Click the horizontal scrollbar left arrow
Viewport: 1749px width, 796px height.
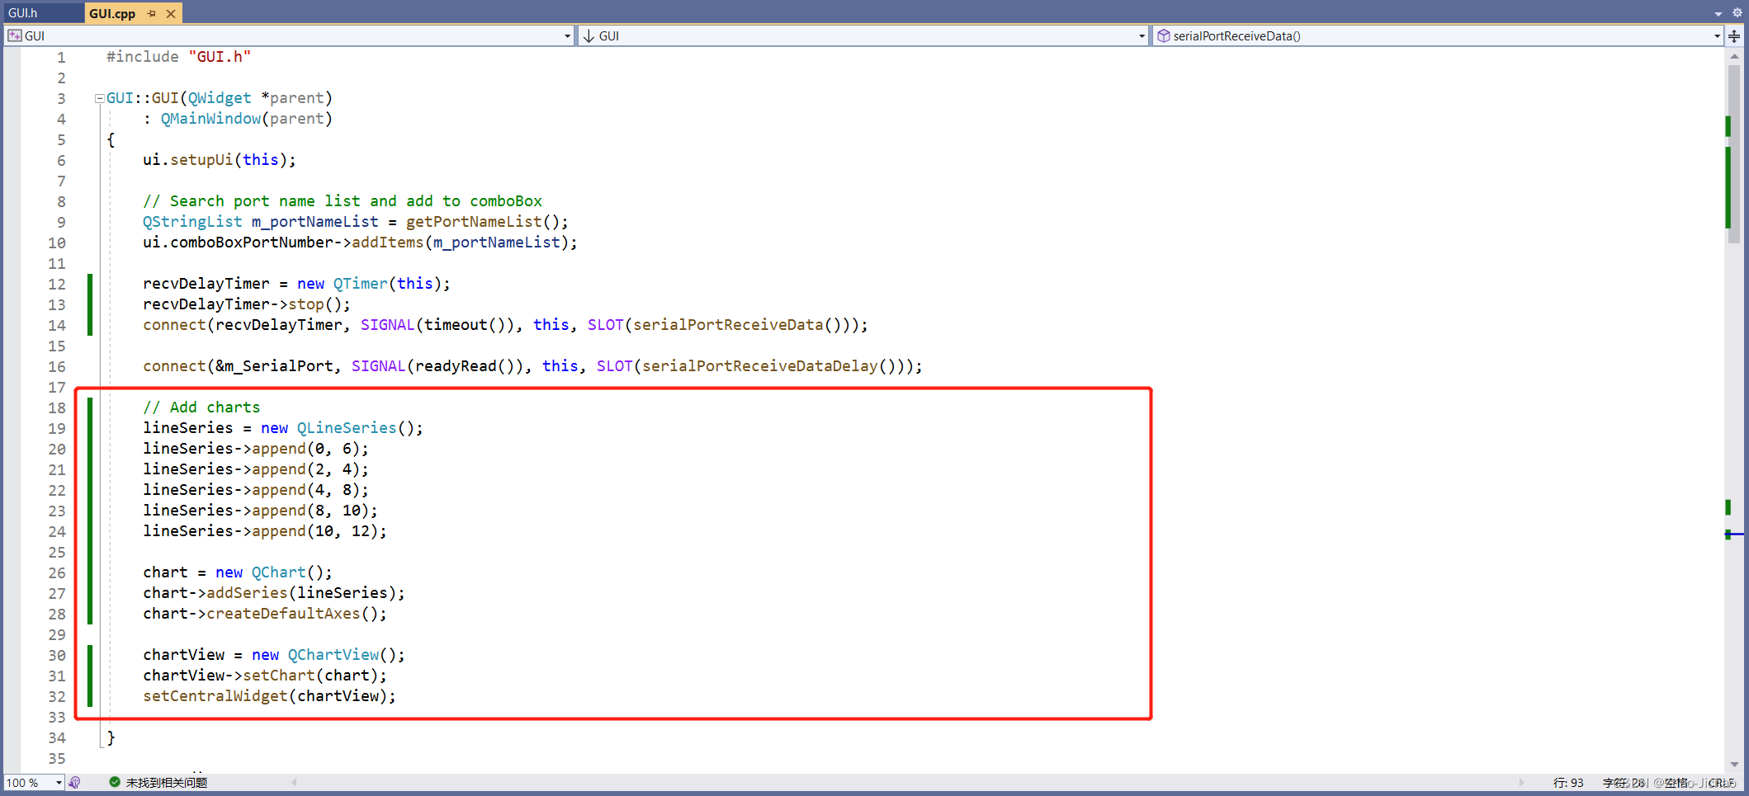click(294, 782)
